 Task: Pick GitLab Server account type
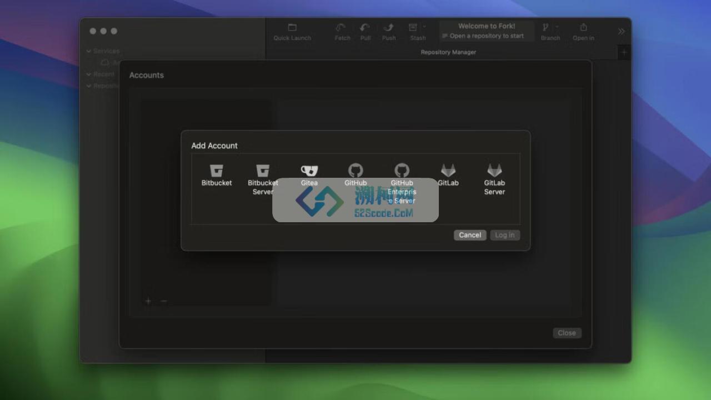[494, 179]
